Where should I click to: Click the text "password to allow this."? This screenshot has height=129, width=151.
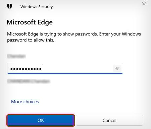pos(31,40)
